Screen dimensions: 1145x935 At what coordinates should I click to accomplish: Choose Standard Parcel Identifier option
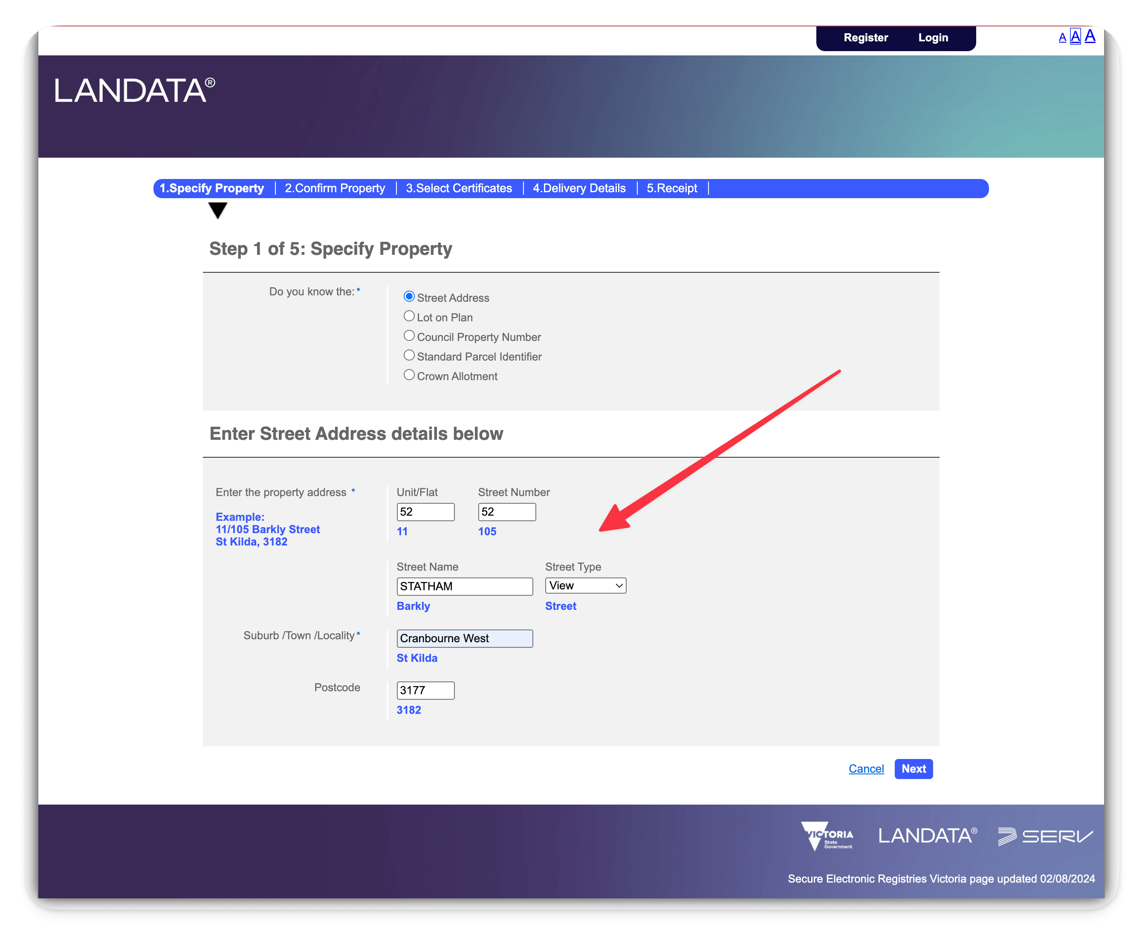pos(409,355)
